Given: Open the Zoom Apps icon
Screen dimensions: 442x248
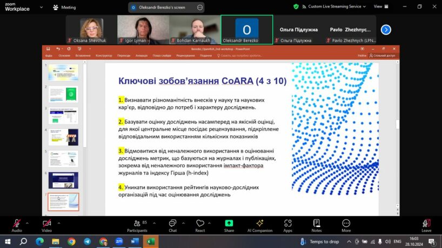Looking at the screenshot, I should (288, 224).
